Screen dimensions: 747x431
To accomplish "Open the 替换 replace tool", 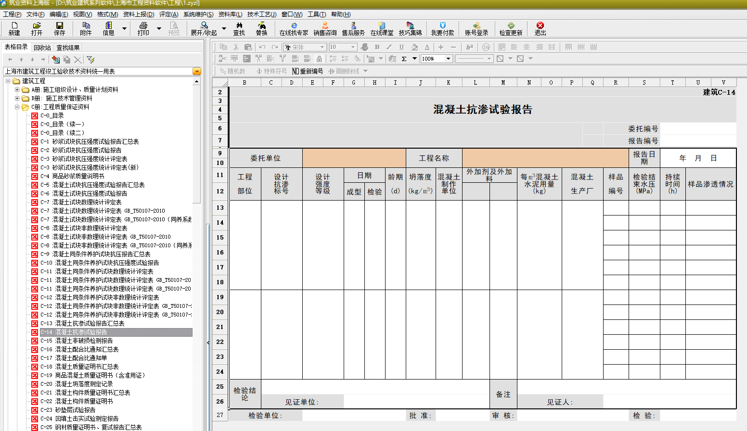I will [261, 29].
